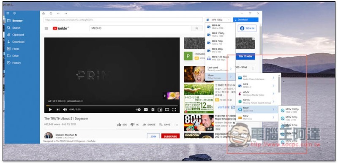The image size is (338, 163).
Task: Dislike the video with thumbs down
Action: 135,125
